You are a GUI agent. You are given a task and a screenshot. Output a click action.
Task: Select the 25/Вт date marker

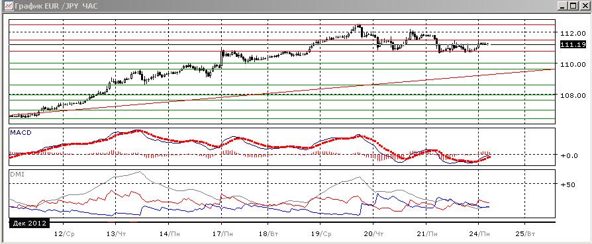pyautogui.click(x=525, y=234)
